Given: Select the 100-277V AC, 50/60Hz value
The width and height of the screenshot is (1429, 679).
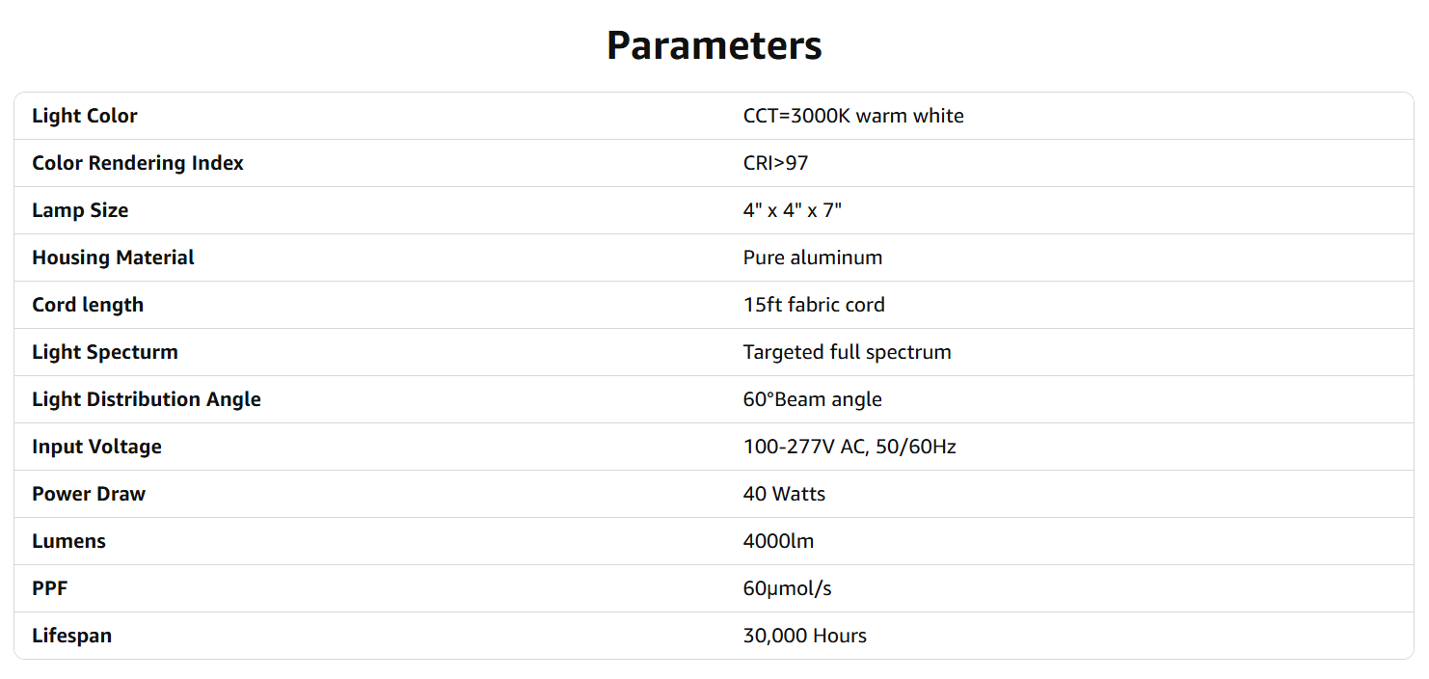Looking at the screenshot, I should 849,447.
